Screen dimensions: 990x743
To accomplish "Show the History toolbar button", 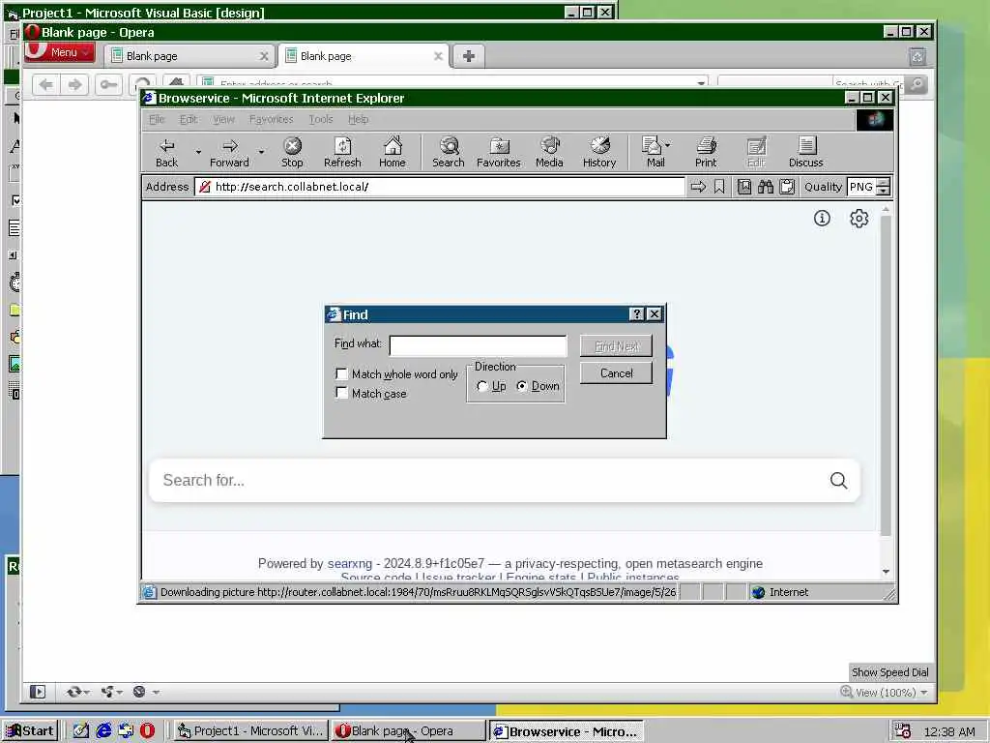I will [x=599, y=153].
